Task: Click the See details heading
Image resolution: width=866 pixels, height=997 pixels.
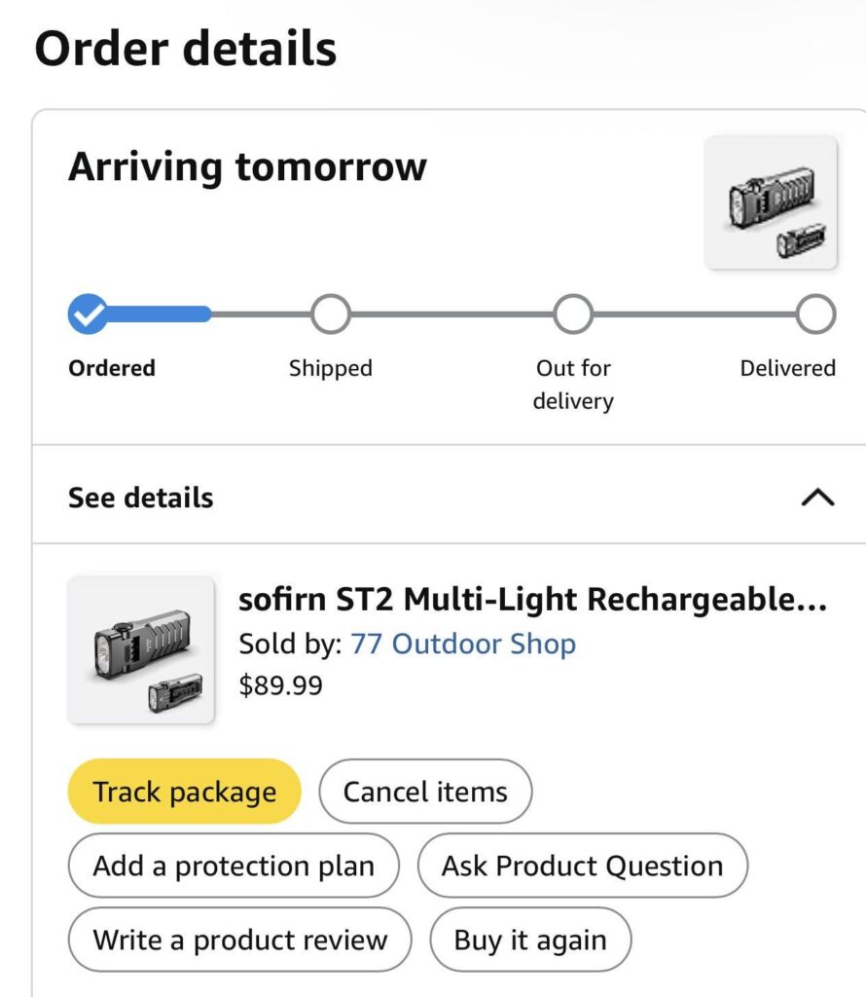Action: (x=140, y=498)
